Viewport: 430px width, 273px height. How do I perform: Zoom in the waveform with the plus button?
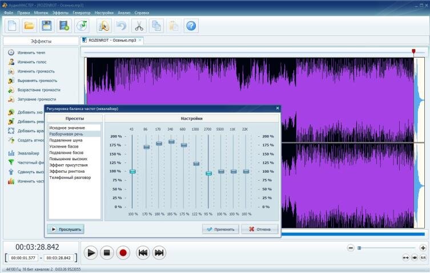(423, 248)
